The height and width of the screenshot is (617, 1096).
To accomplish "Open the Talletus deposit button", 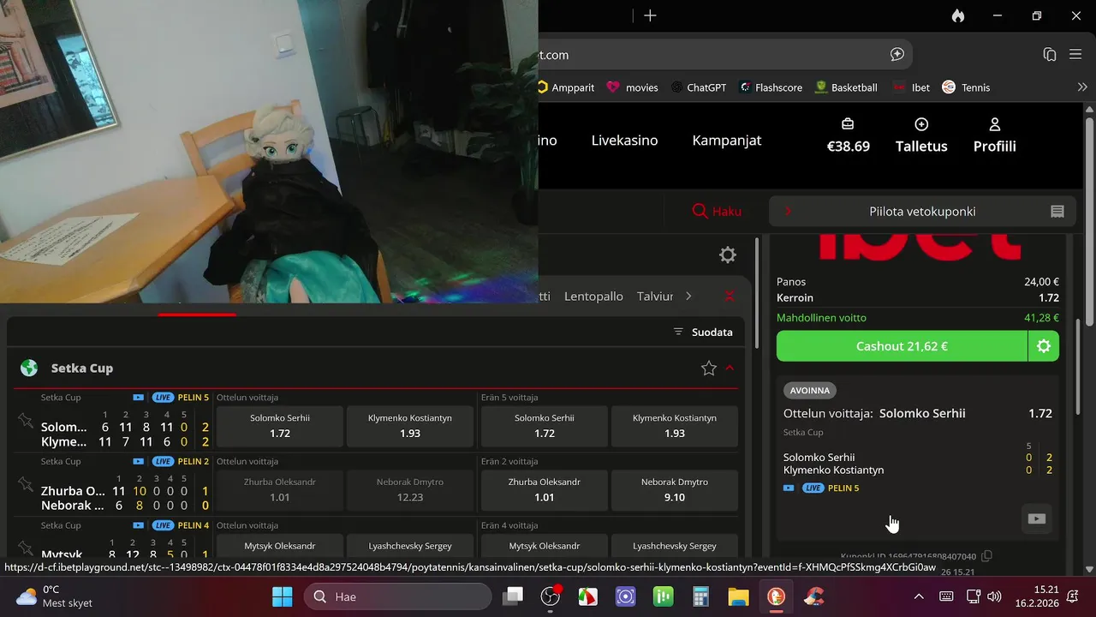I will coord(921,136).
